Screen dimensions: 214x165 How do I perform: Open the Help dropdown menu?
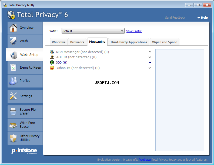click(203, 18)
